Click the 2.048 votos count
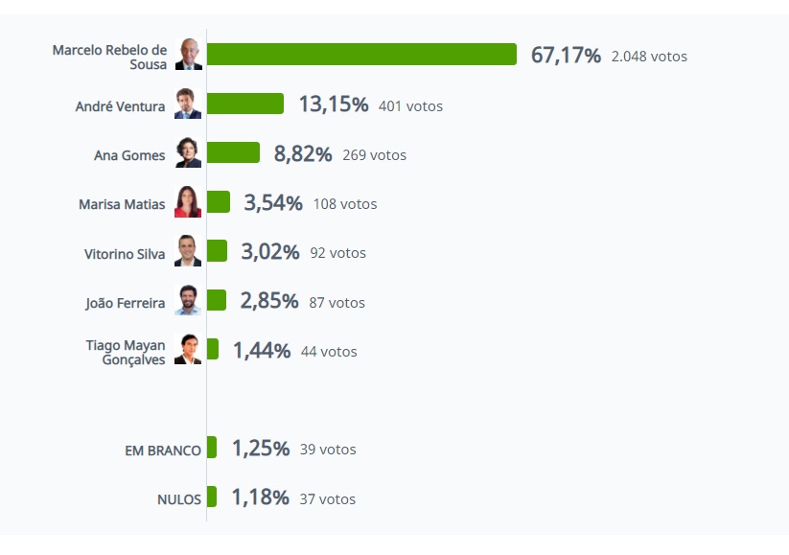 [x=649, y=56]
